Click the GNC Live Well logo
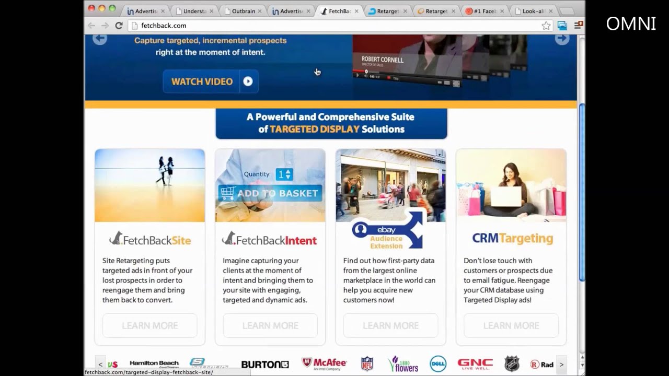The width and height of the screenshot is (669, 376). [x=475, y=363]
